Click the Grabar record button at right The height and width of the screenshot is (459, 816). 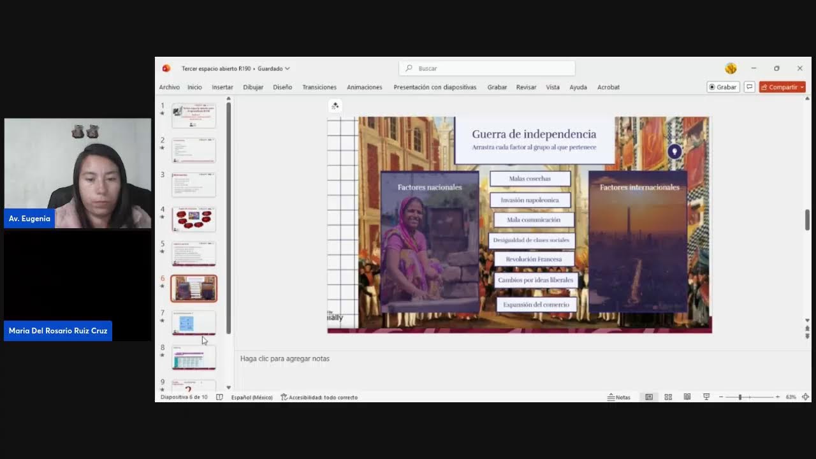(x=723, y=87)
